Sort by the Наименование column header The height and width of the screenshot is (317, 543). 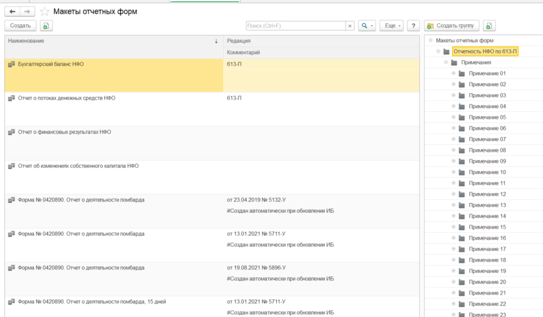tap(111, 41)
